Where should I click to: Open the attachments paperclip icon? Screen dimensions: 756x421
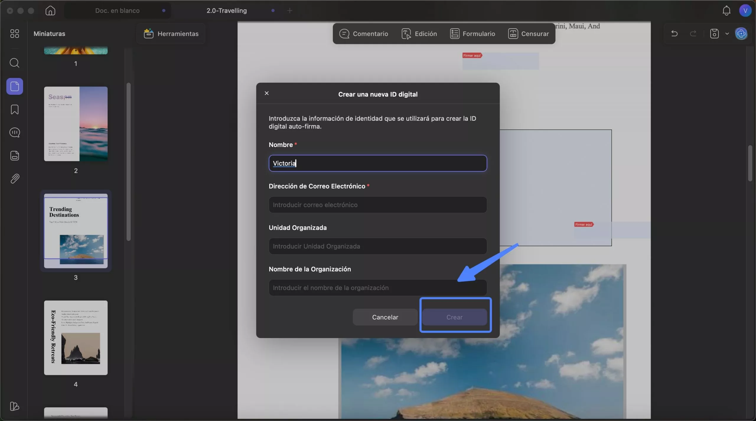14,179
